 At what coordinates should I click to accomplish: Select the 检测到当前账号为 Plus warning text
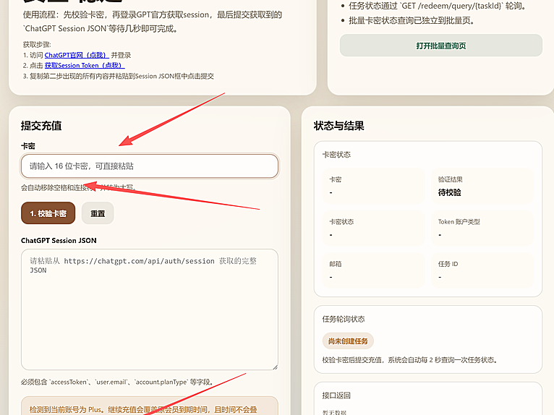143,410
